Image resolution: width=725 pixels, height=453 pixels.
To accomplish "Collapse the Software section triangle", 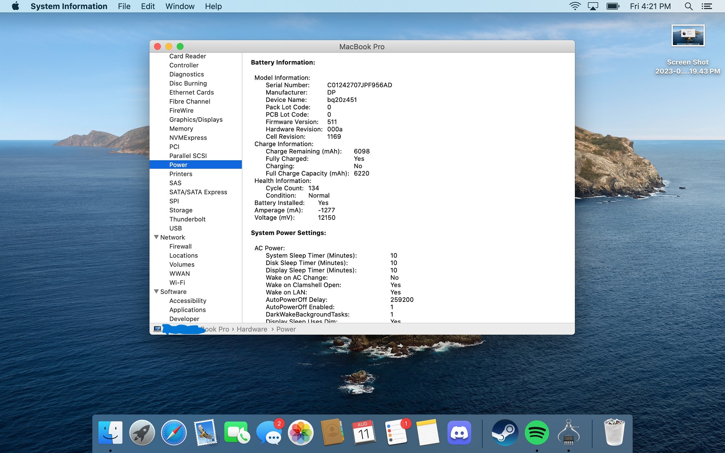I will 156,292.
